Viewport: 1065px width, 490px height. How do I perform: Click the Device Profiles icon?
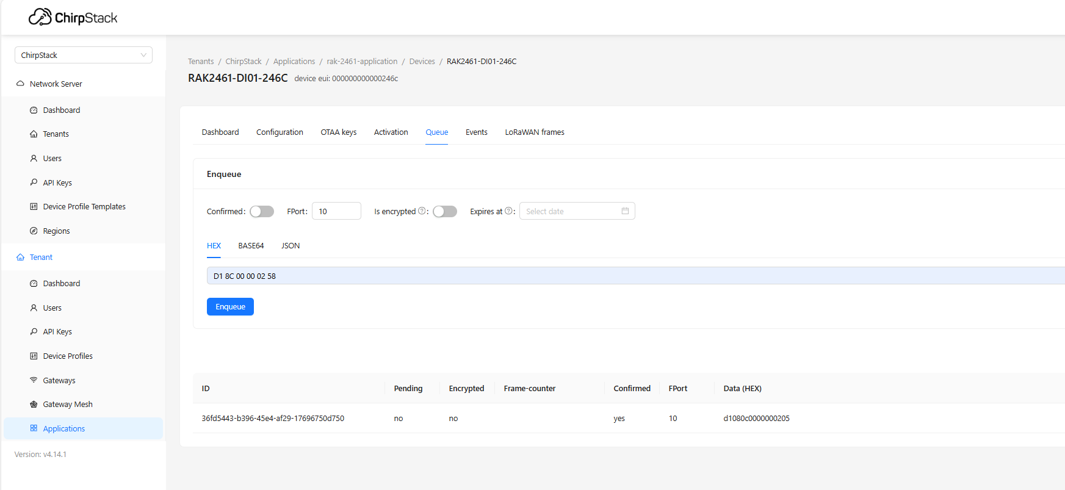[x=34, y=356]
